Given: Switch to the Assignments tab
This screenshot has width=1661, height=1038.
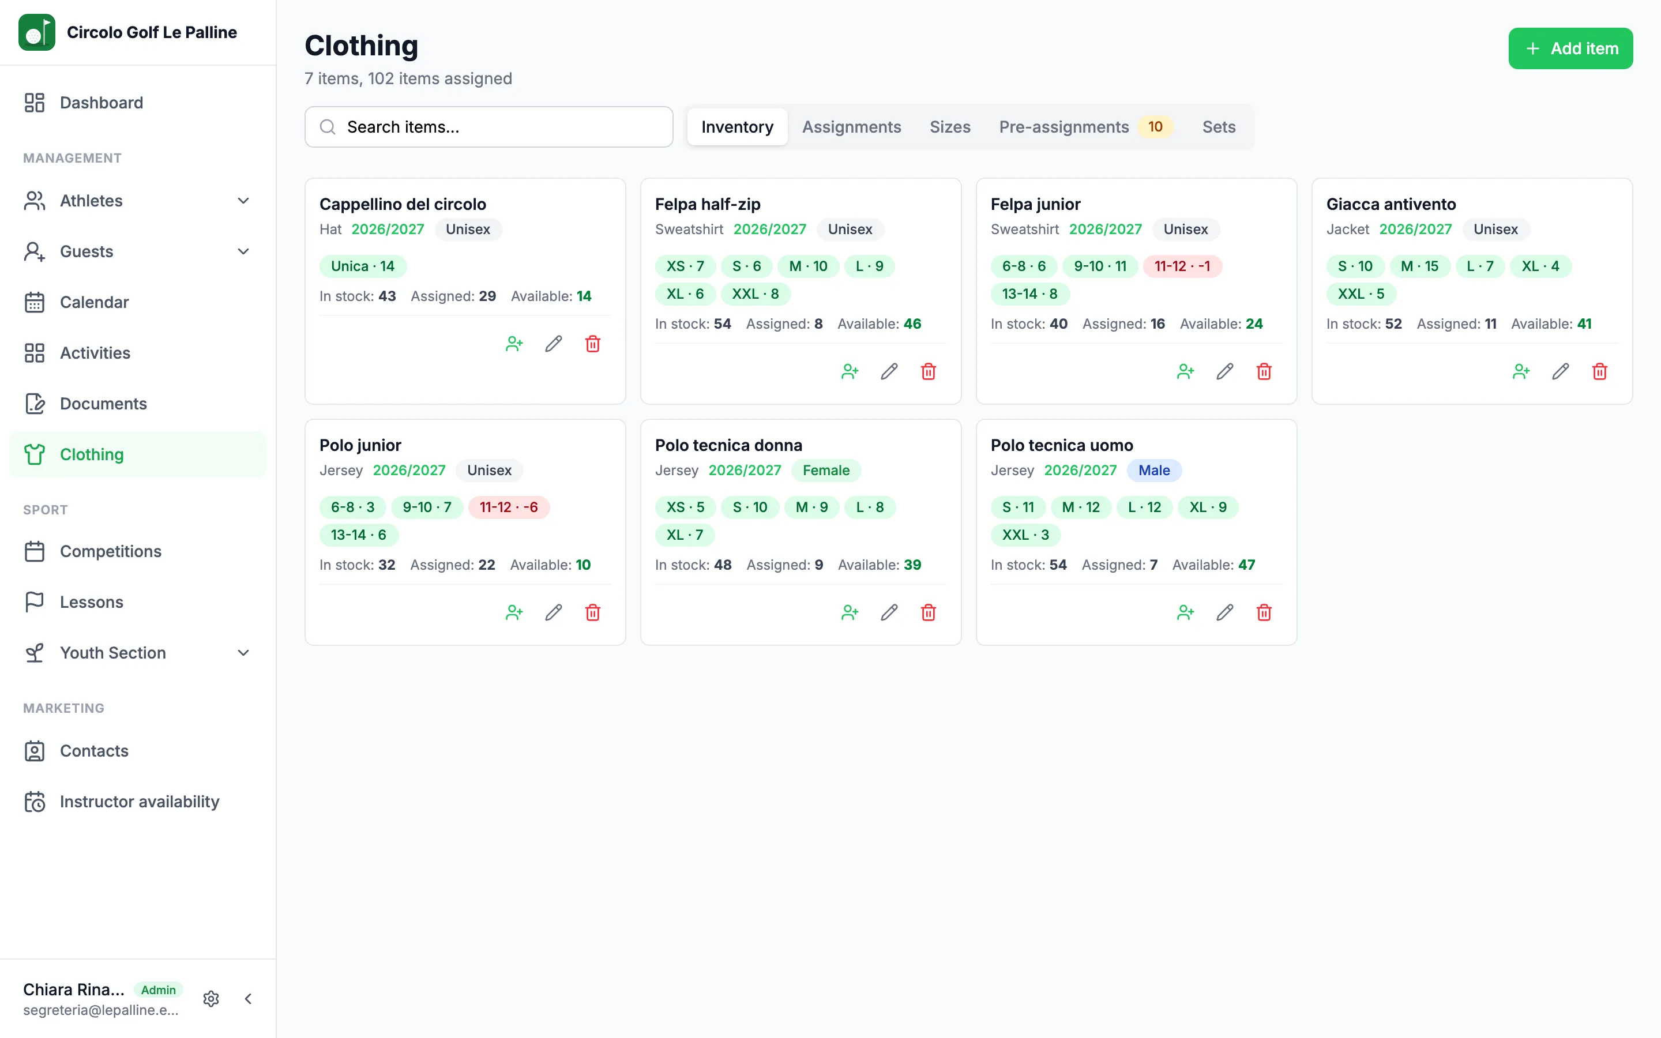Looking at the screenshot, I should (851, 127).
